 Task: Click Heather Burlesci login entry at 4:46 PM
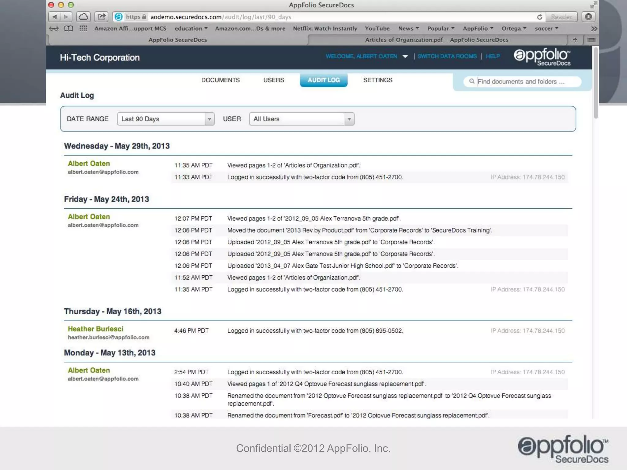click(315, 331)
